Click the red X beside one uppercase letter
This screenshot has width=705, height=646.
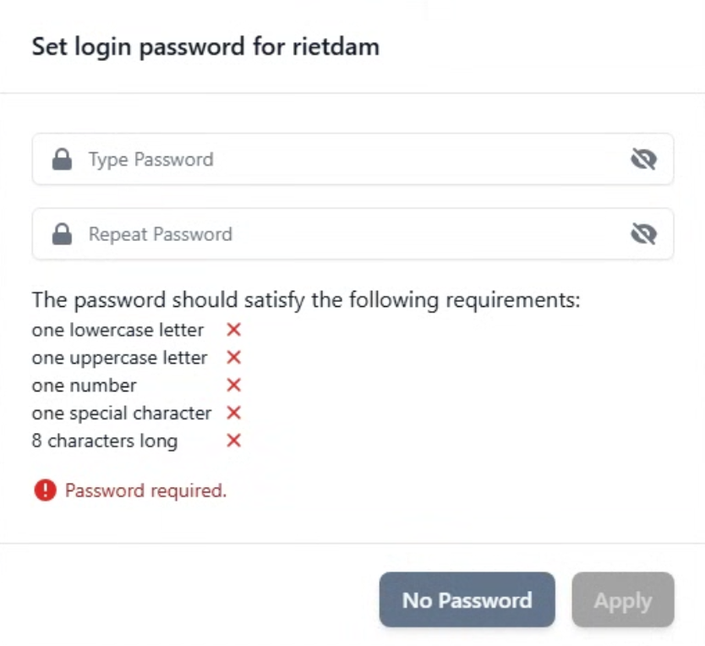coord(234,358)
